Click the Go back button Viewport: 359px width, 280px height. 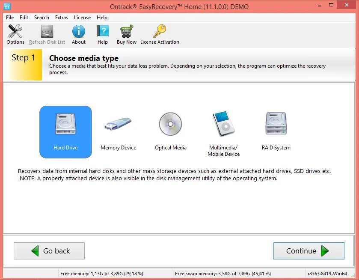[x=49, y=251]
